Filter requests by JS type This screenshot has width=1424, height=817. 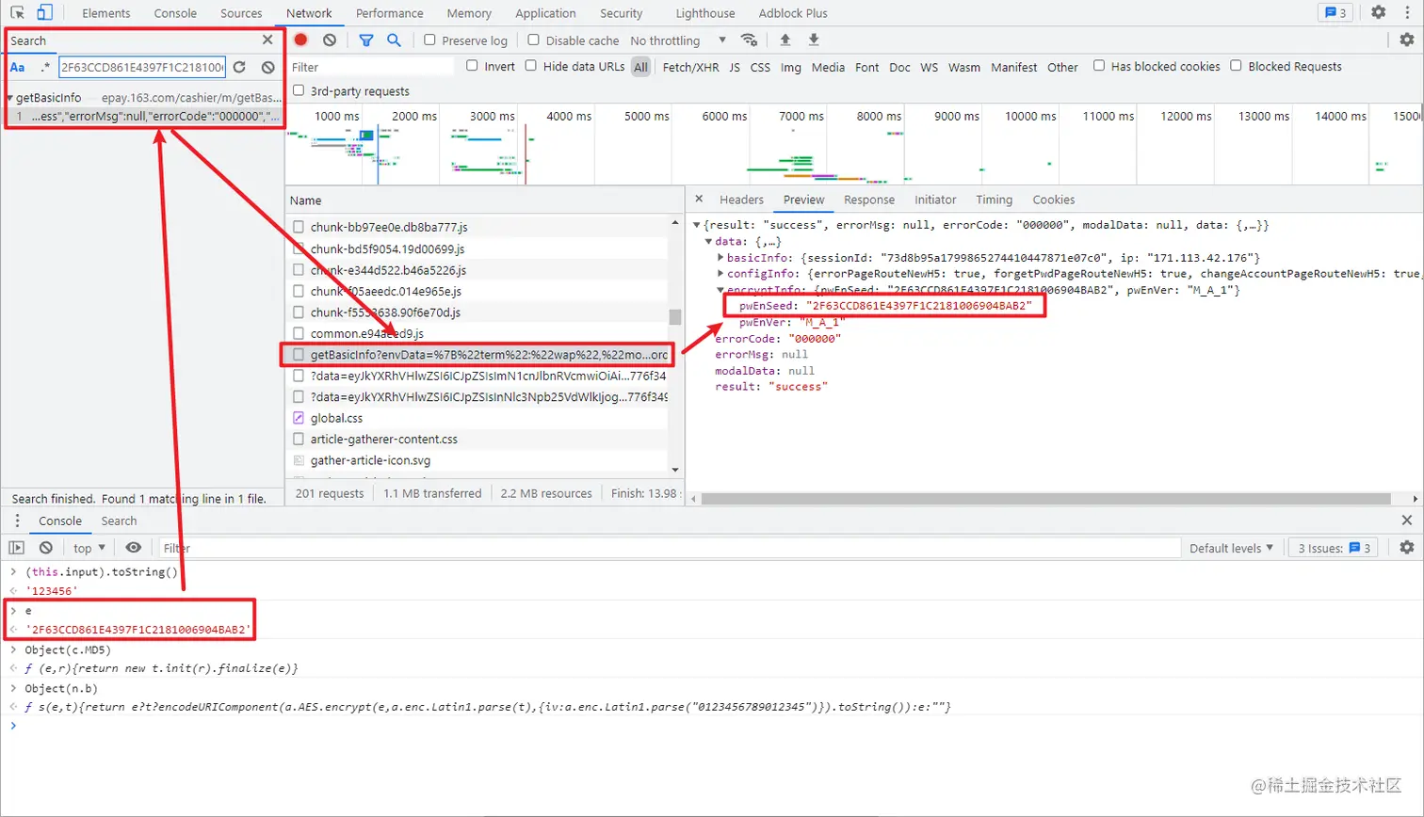pos(735,67)
